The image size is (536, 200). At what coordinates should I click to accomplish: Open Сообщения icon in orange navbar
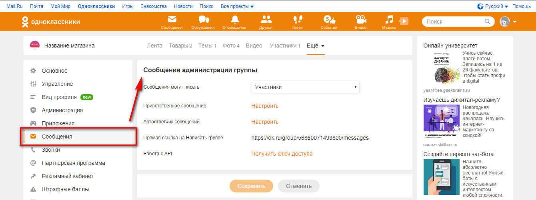pyautogui.click(x=172, y=20)
